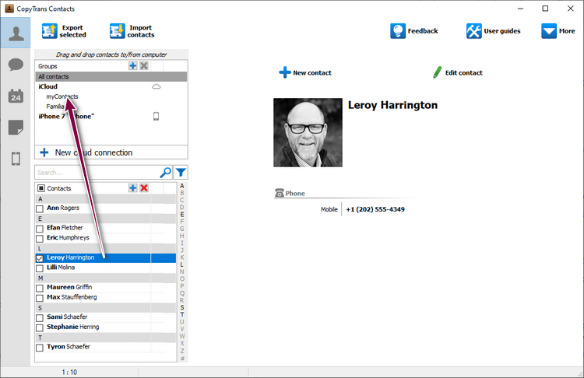Click the Mobile phone label

(x=329, y=209)
